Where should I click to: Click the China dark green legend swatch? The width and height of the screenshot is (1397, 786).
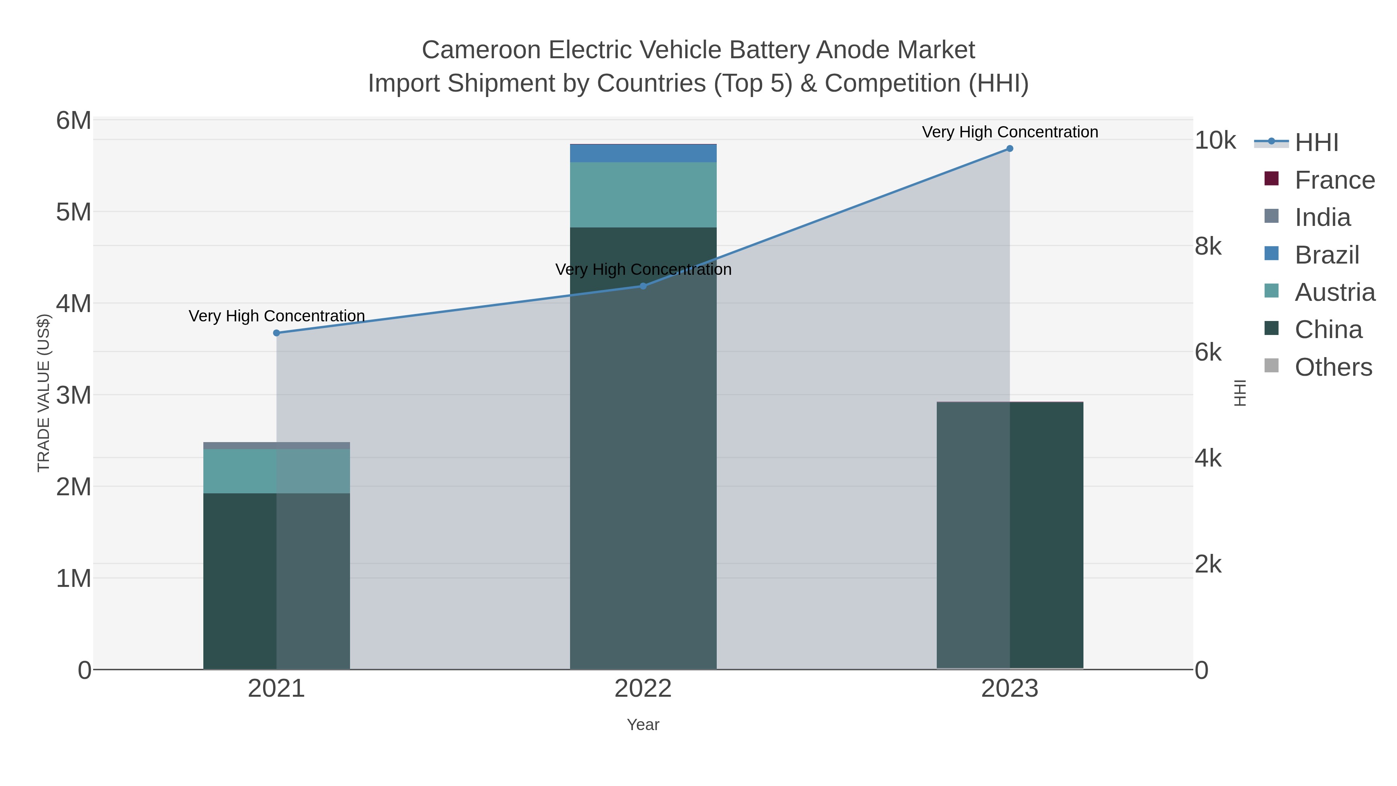point(1271,328)
